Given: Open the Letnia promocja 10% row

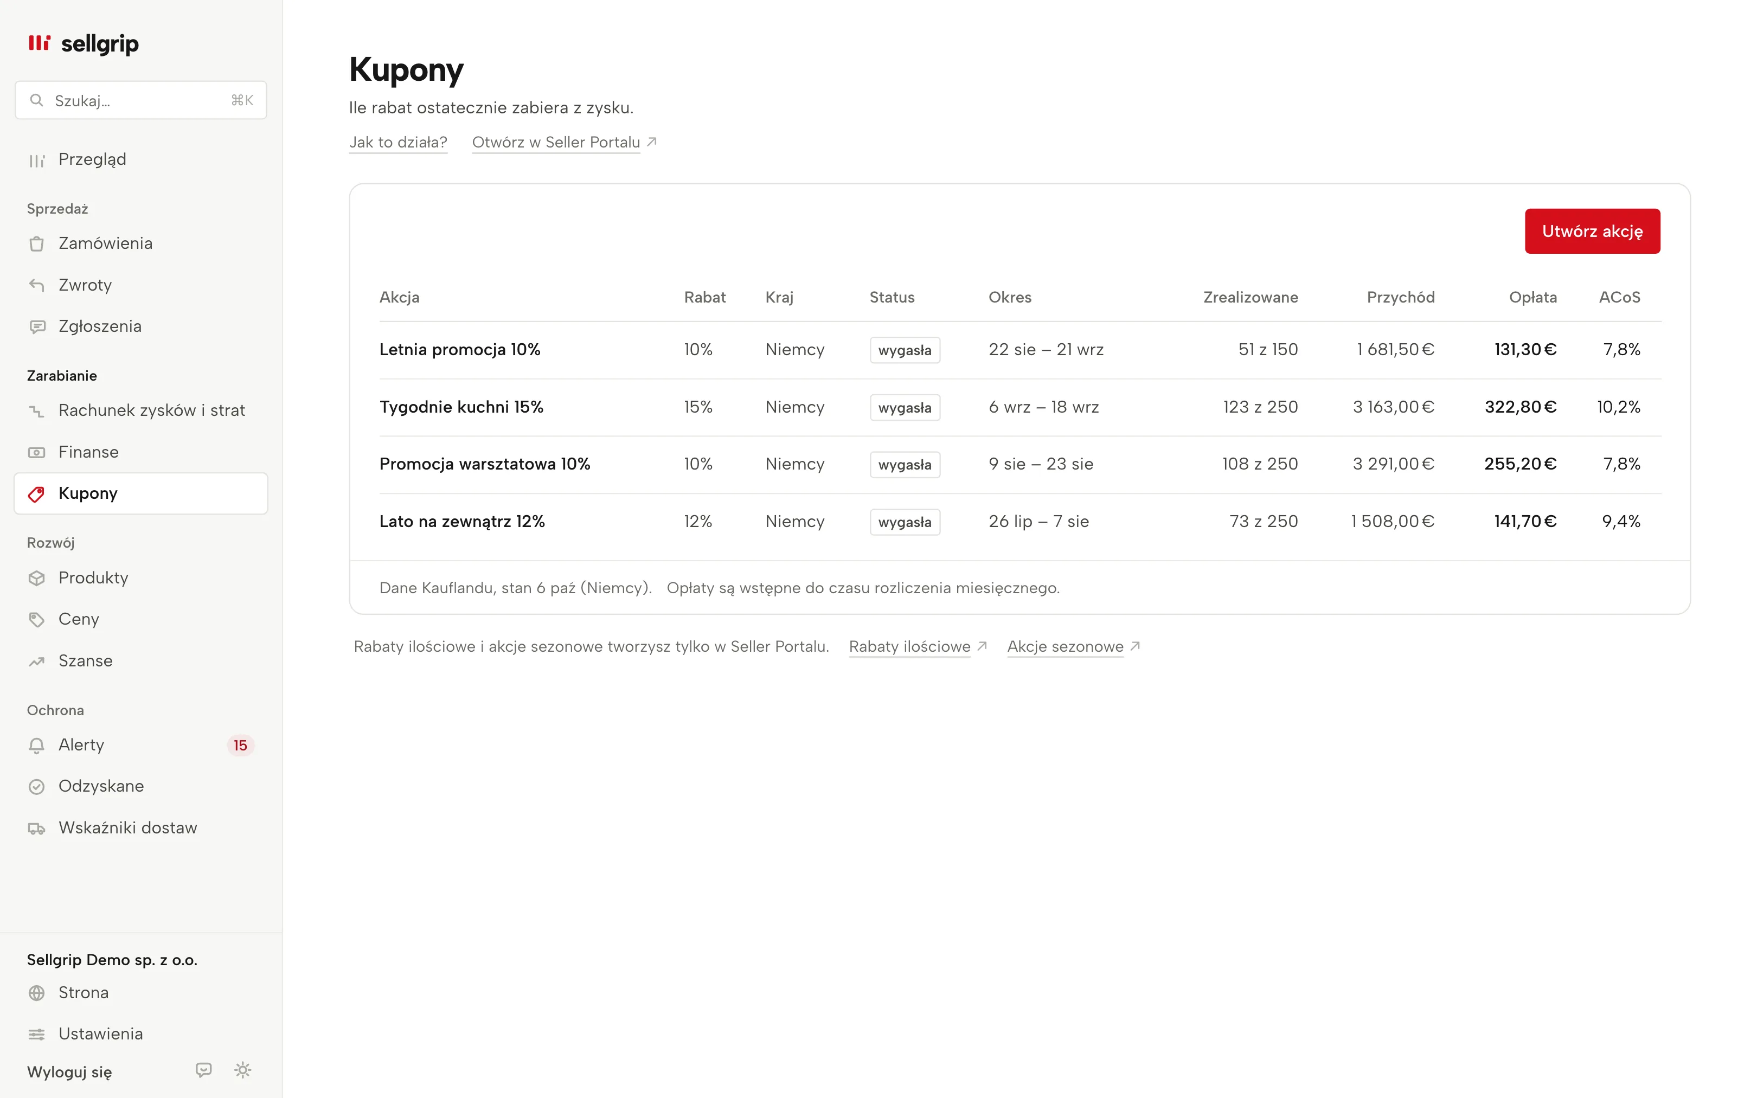Looking at the screenshot, I should pyautogui.click(x=1020, y=350).
